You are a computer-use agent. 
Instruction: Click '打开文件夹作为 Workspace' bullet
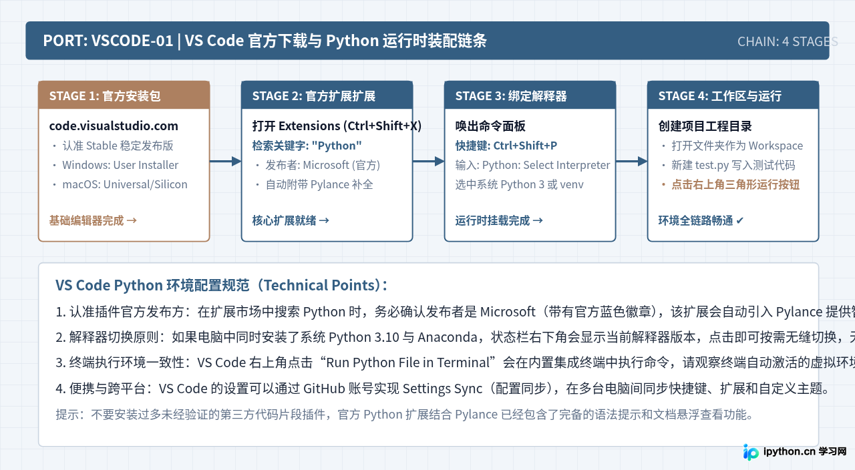tap(731, 146)
